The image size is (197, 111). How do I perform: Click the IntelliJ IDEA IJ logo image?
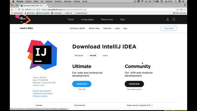42,55
